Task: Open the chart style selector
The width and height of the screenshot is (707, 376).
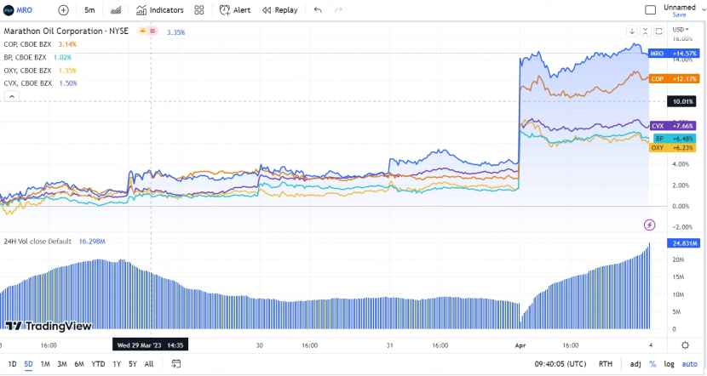Action: click(x=116, y=10)
